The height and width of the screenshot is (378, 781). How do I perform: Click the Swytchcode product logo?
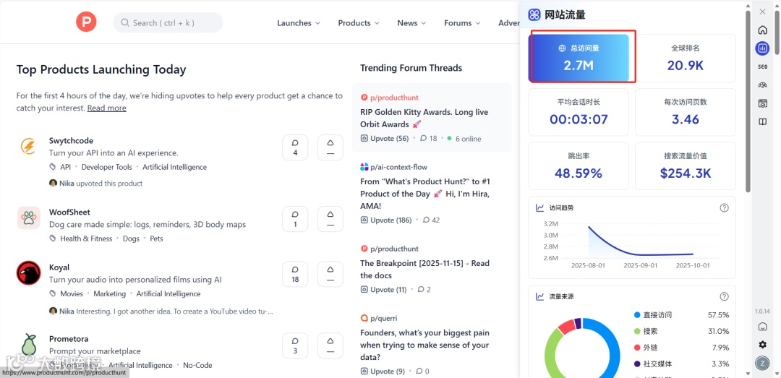28,147
